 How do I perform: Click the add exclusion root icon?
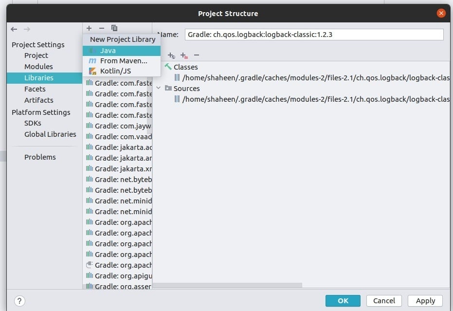[184, 55]
